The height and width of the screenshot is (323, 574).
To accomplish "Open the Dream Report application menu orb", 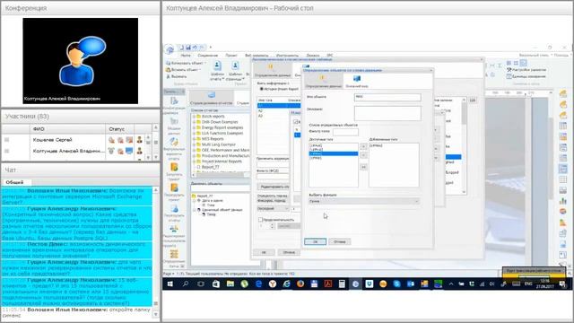I will (170, 49).
